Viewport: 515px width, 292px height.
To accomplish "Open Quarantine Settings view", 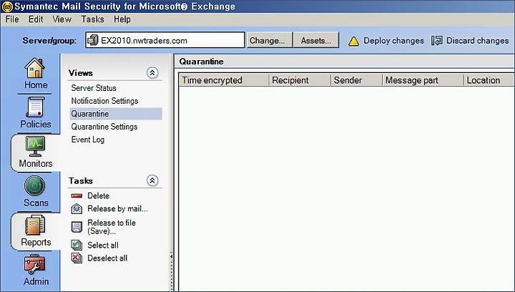I will [104, 127].
